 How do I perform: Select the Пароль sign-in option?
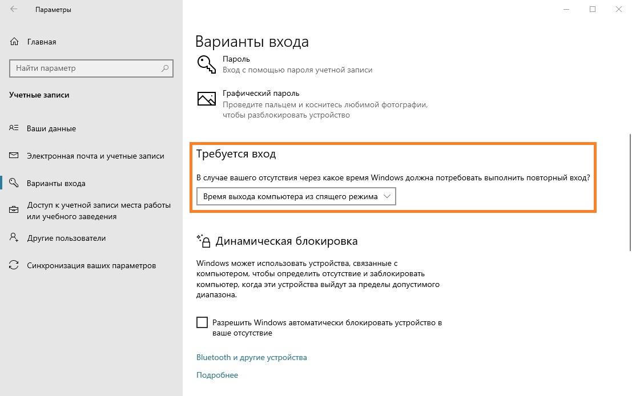click(x=284, y=64)
